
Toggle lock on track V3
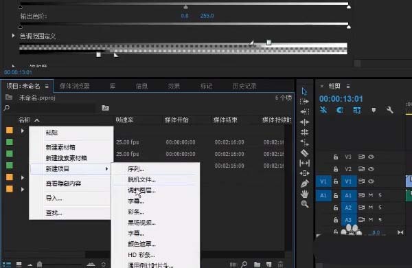[x=336, y=157]
